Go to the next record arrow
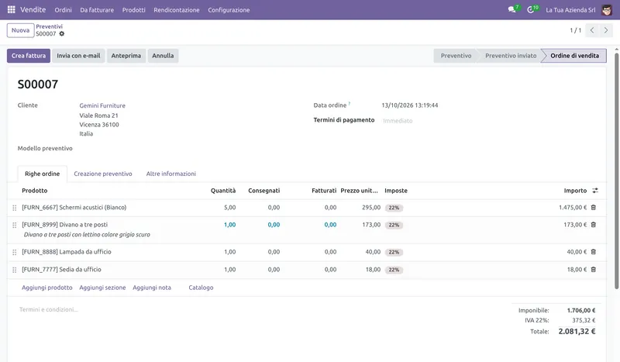620x362 pixels. click(x=606, y=30)
